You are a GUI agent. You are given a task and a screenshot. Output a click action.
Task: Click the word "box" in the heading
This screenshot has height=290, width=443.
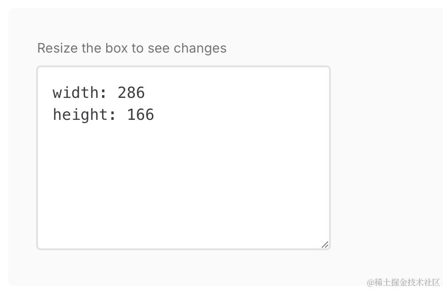(116, 48)
